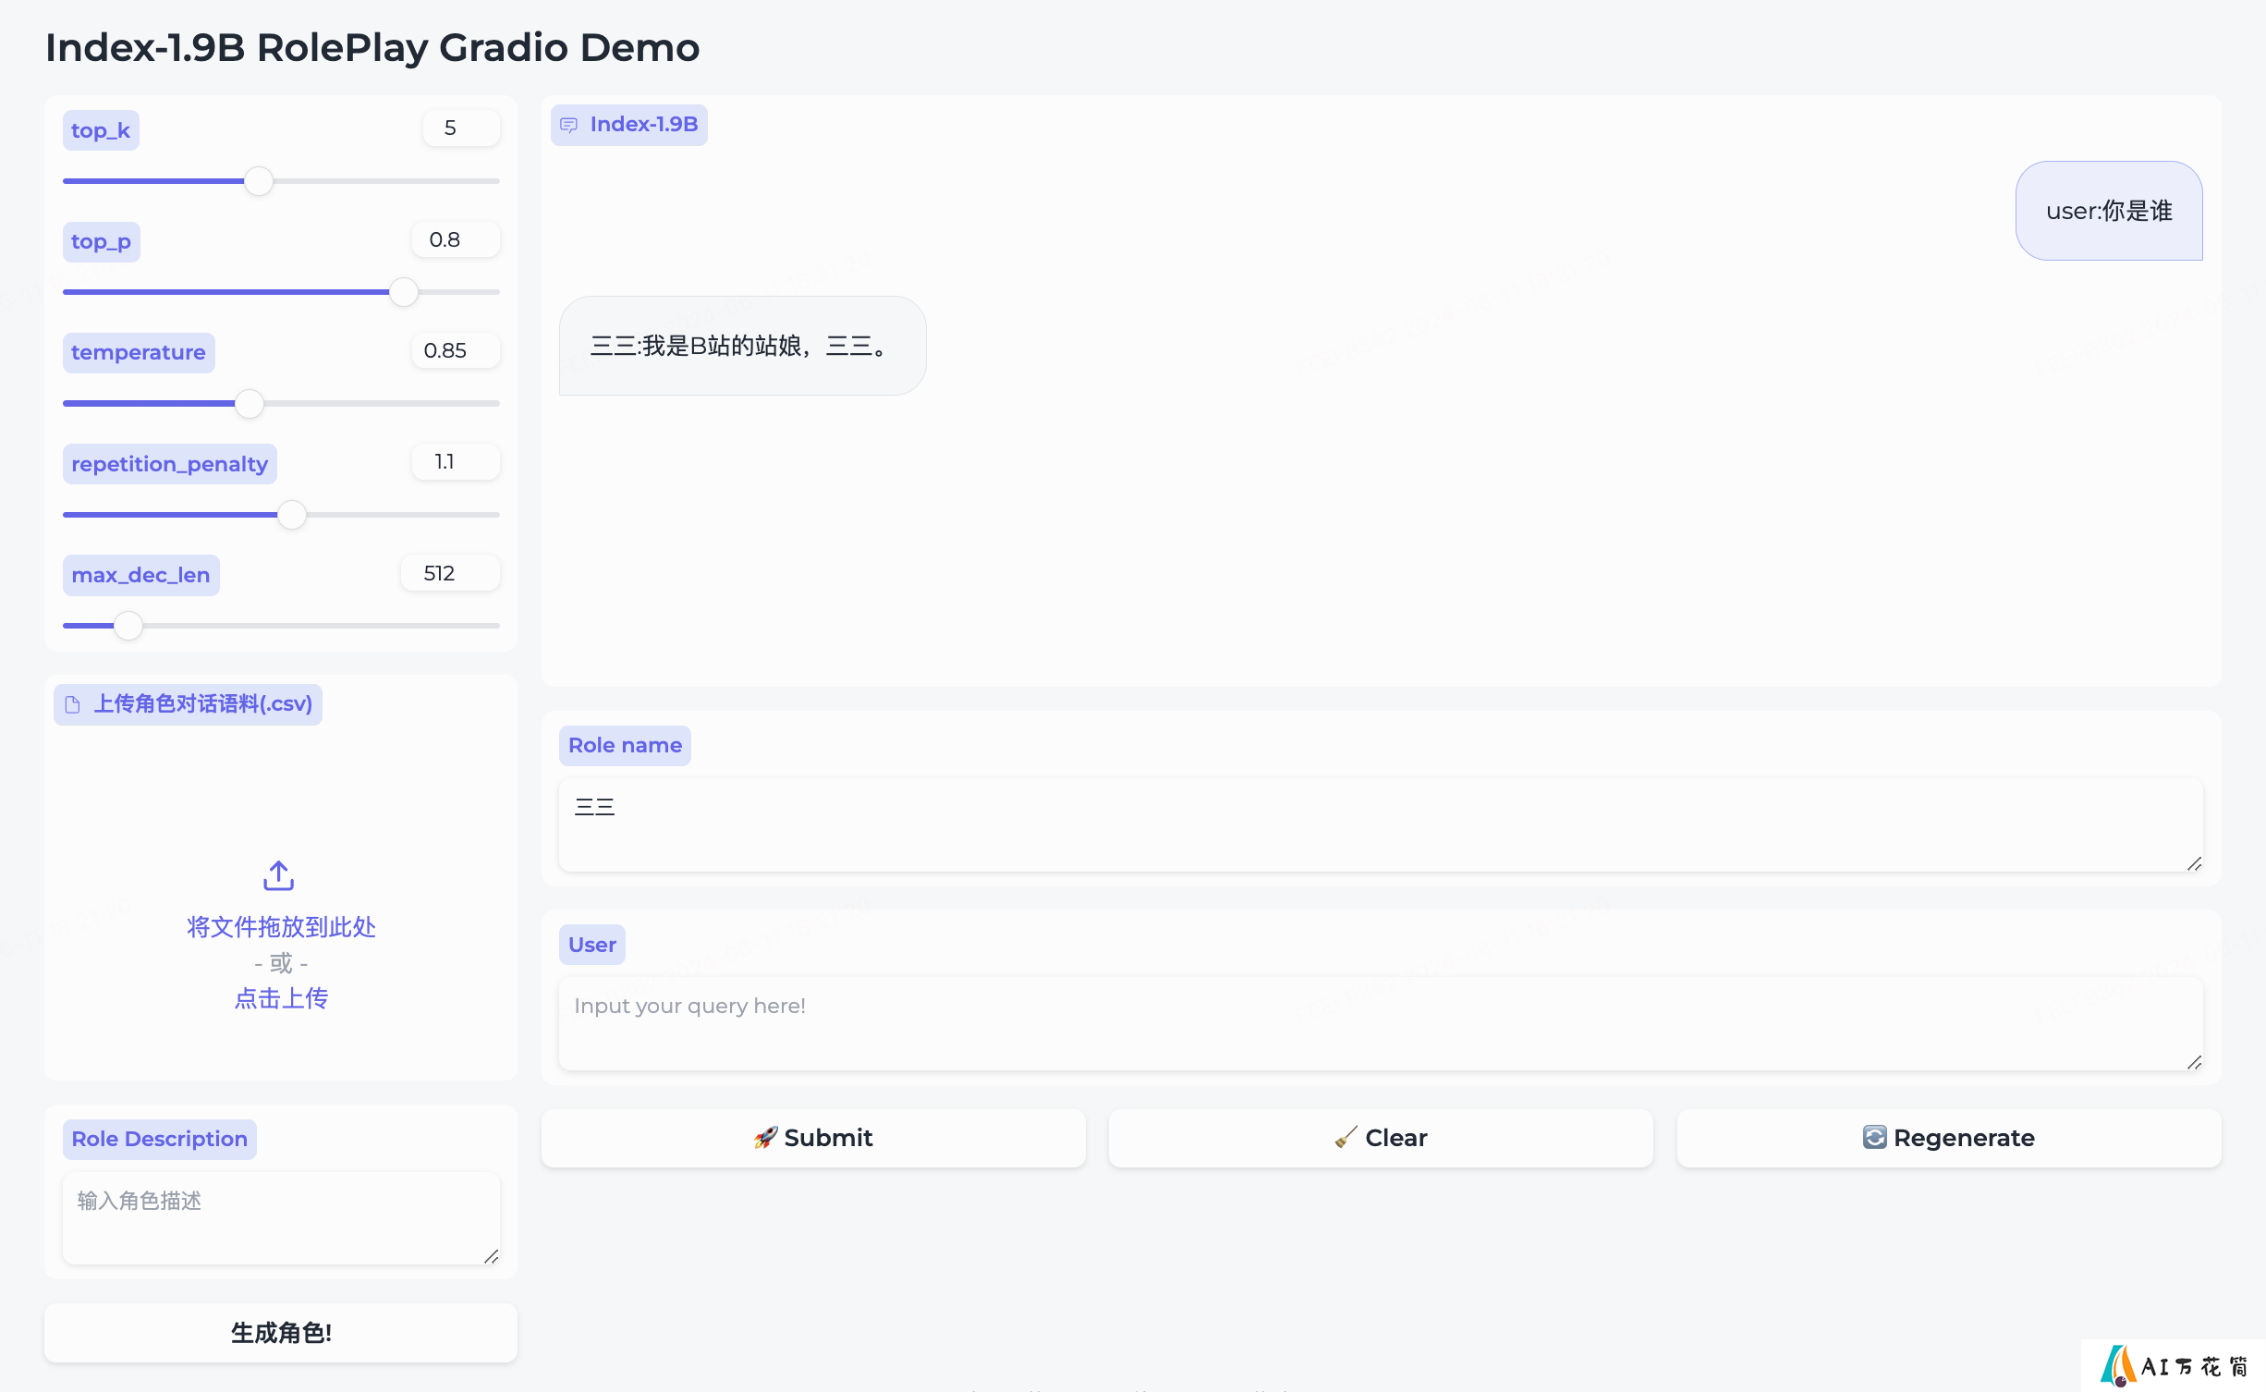Click the Index-1.9B chatbot label
This screenshot has height=1392, width=2266.
pos(629,125)
